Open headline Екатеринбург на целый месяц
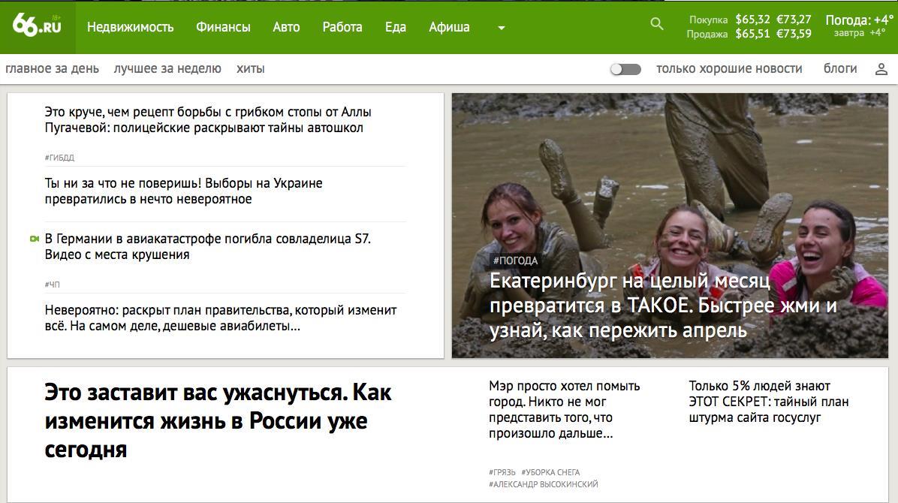This screenshot has height=503, width=898. (x=663, y=306)
